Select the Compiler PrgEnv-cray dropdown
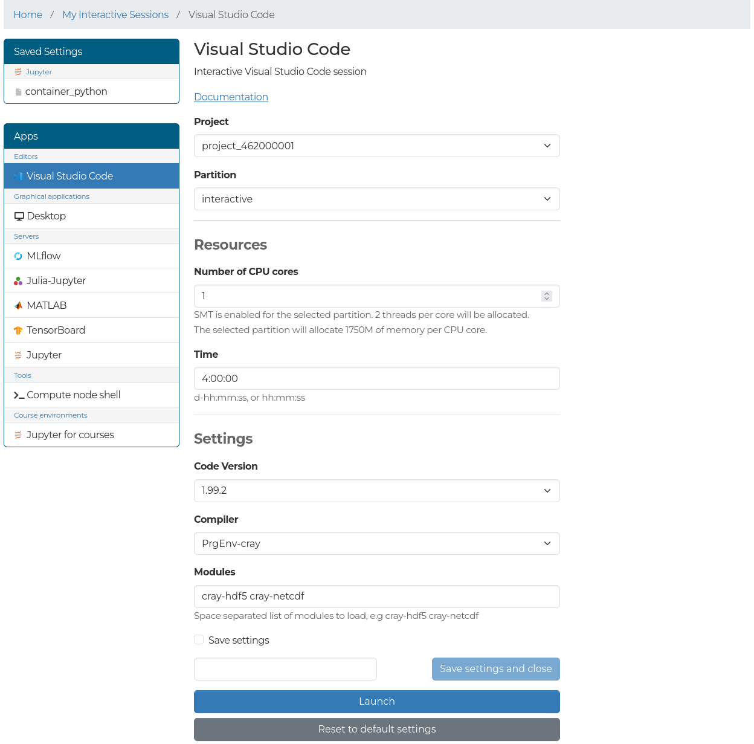Viewport: 754px width, 744px height. 376,543
